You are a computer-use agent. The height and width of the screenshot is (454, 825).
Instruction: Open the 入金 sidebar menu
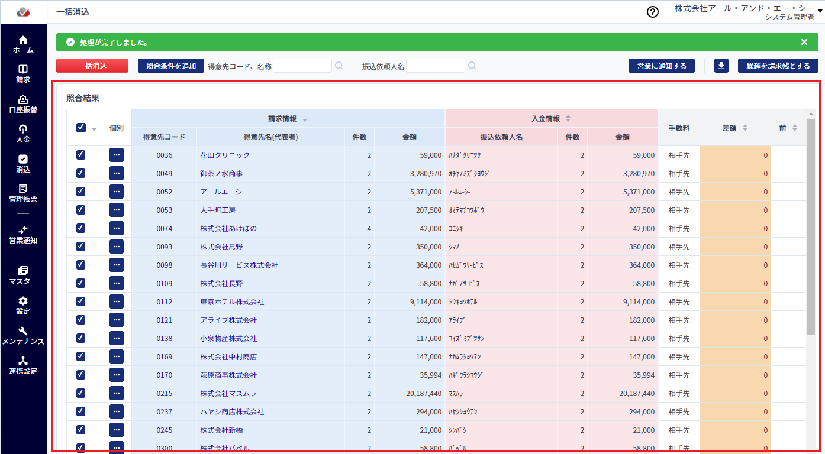[23, 134]
